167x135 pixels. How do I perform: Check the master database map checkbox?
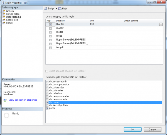click(50, 28)
